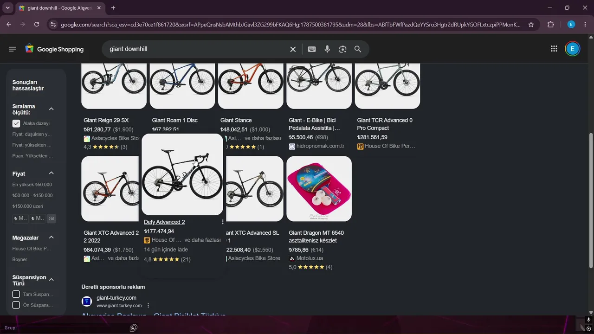View site information icon in address bar
Image resolution: width=594 pixels, height=334 pixels.
pos(53,25)
